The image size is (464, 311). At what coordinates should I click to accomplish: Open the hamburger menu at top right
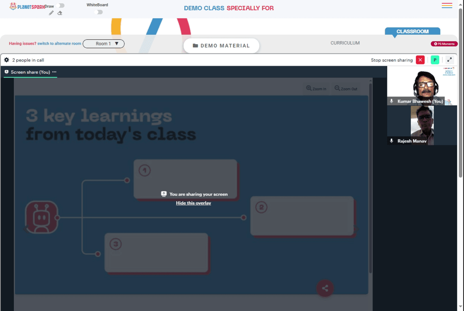click(447, 5)
